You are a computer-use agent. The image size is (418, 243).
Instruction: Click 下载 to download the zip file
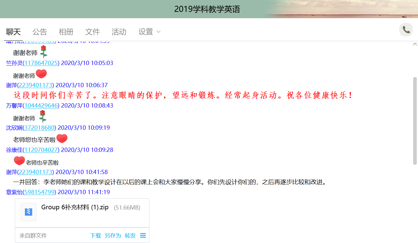point(96,235)
